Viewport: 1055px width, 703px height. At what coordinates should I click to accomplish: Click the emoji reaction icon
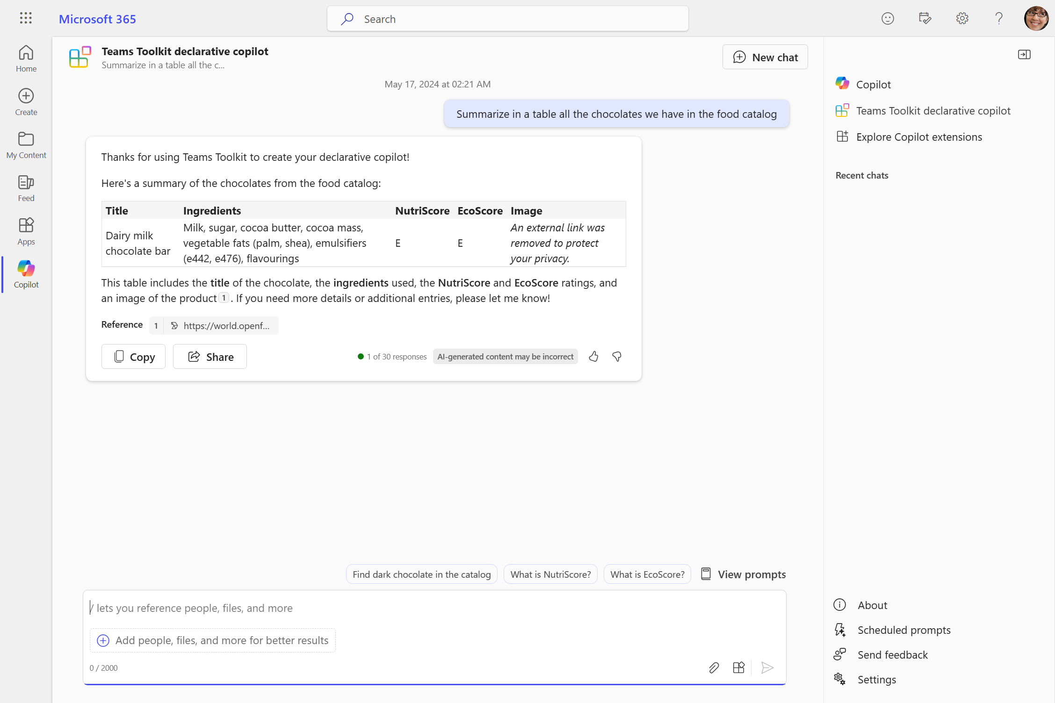888,18
